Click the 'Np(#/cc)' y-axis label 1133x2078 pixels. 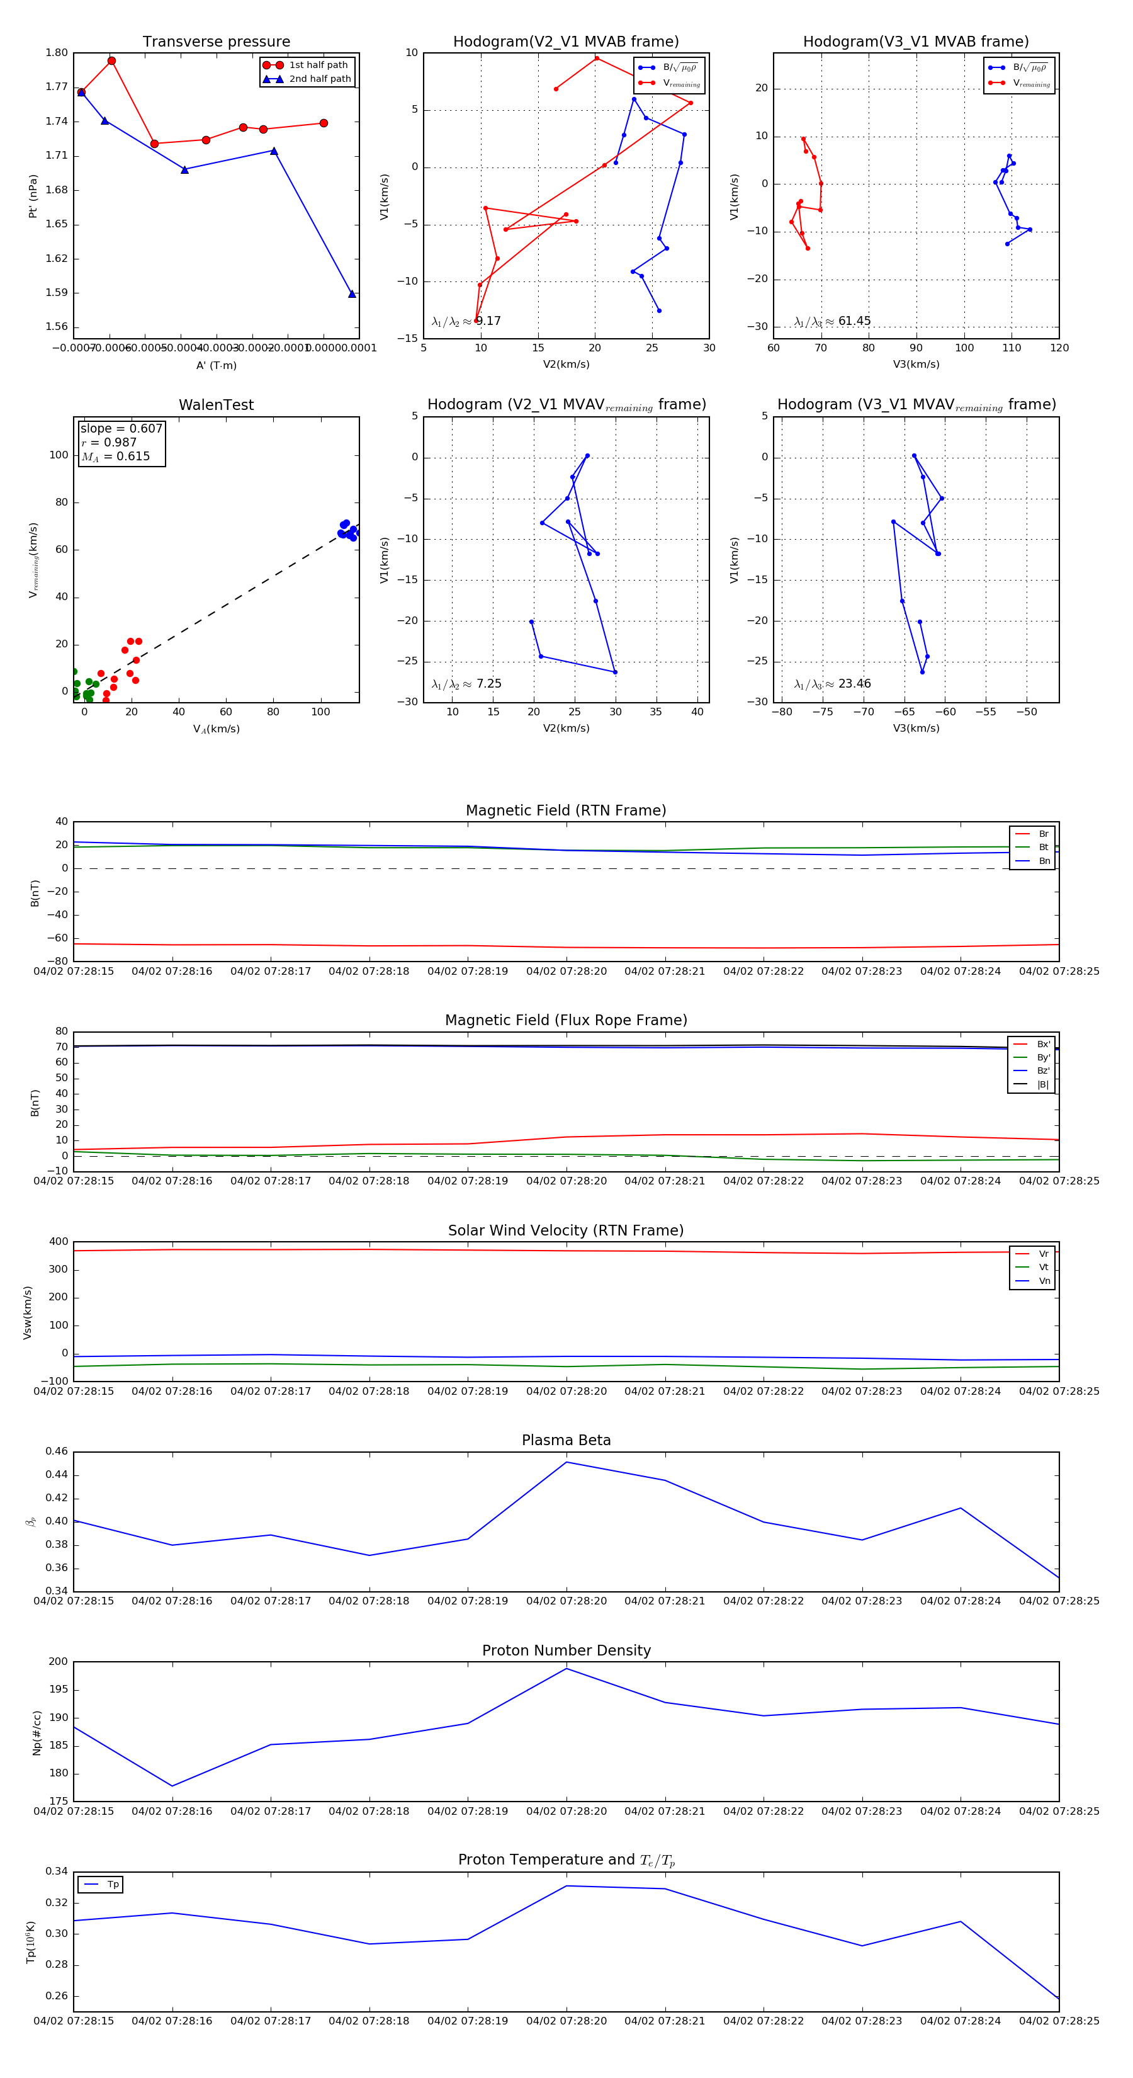click(x=37, y=1733)
